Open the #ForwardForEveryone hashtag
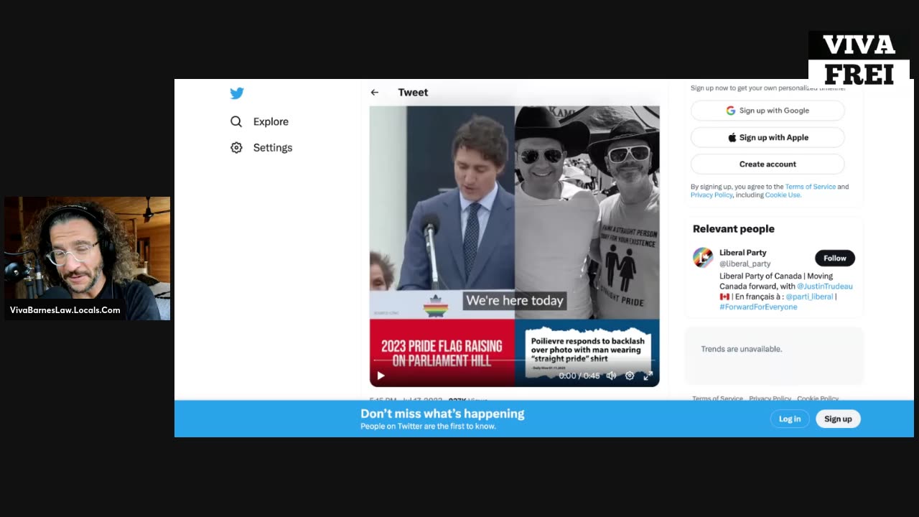 coord(758,307)
